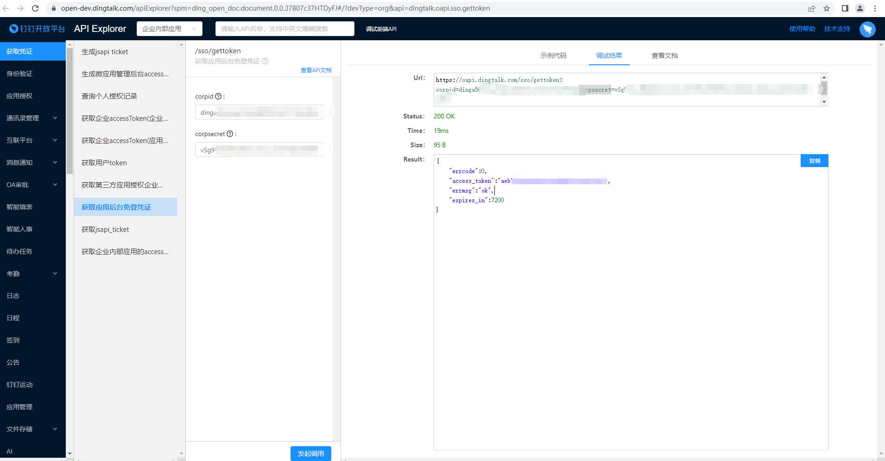Select 获取凭证 in the left sidebar
The image size is (885, 461).
(32, 51)
